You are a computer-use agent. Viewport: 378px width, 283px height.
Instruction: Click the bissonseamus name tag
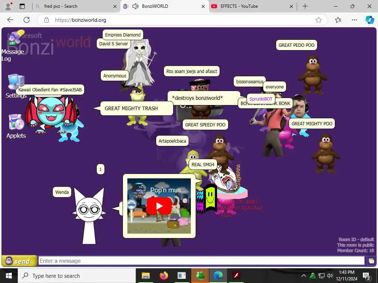coord(250,81)
